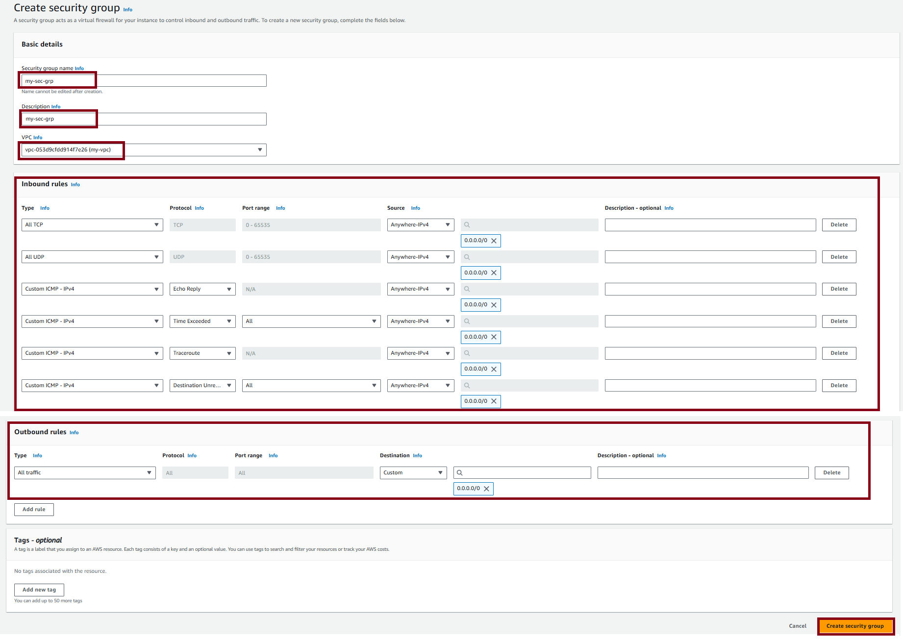Focus the Security group name field
The height and width of the screenshot is (640, 903).
click(144, 81)
